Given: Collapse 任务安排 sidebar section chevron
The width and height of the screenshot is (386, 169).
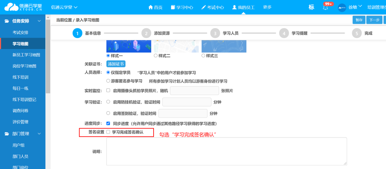Looking at the screenshot, I should point(39,21).
